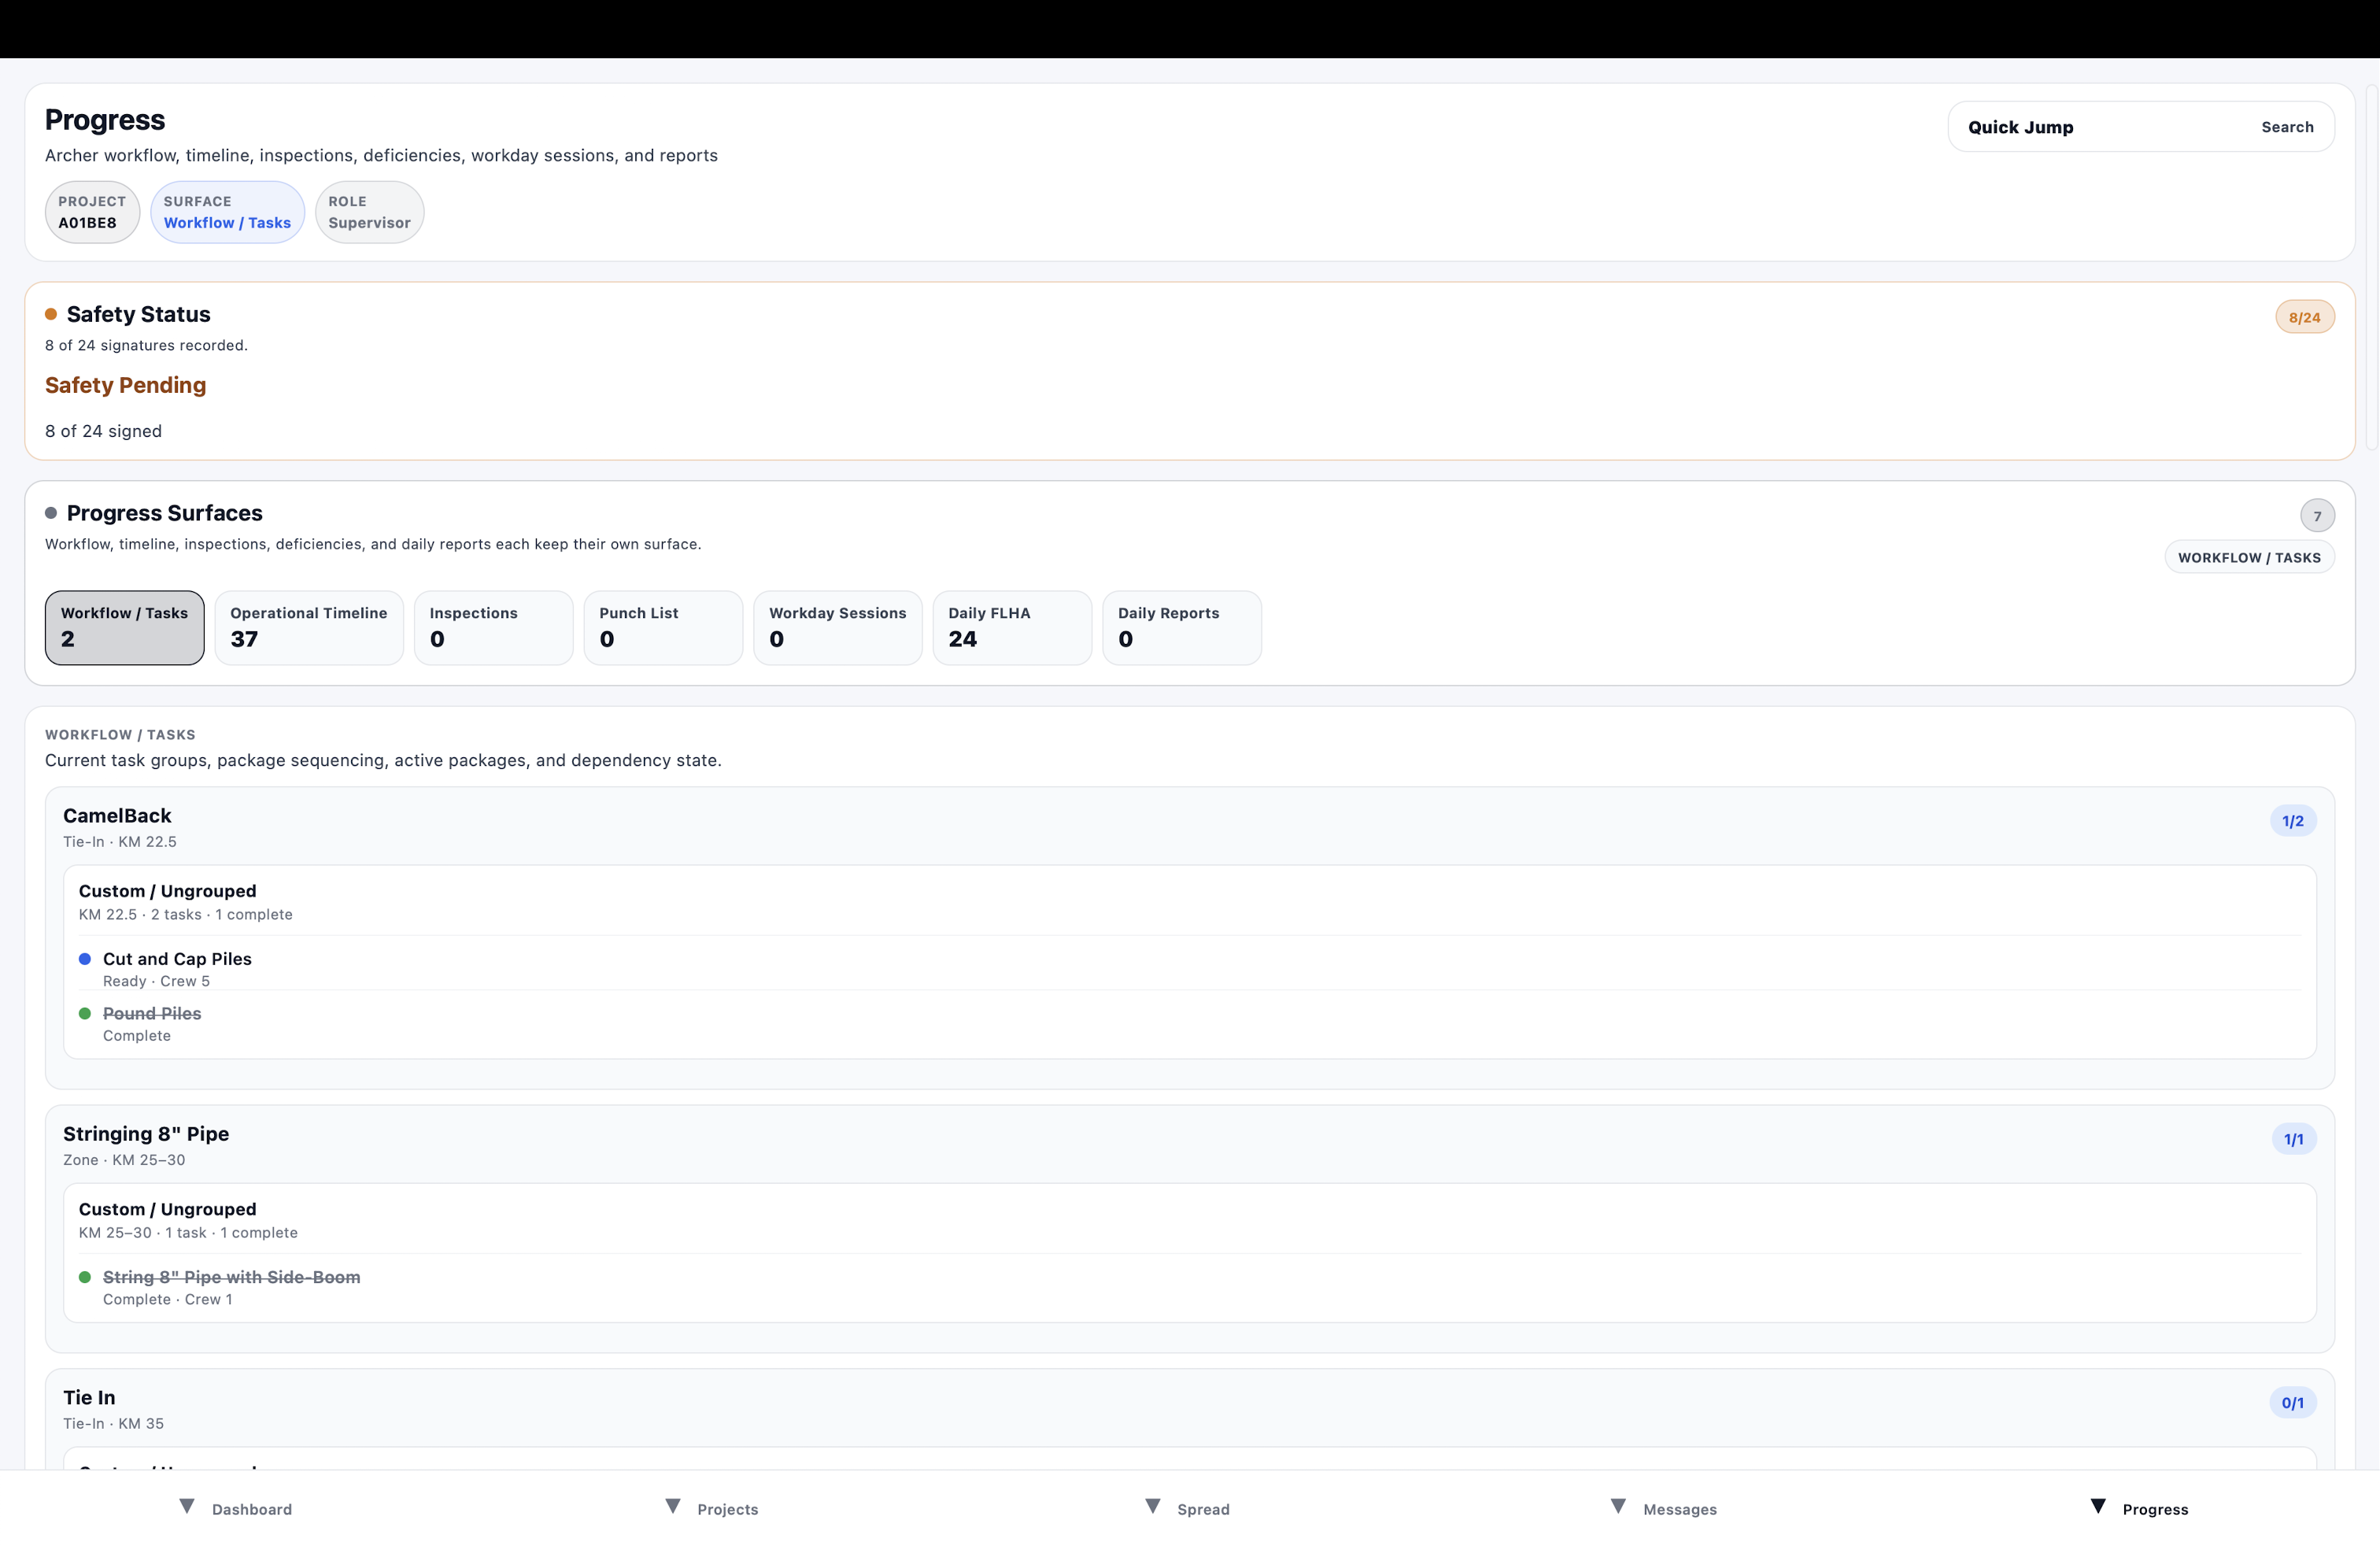Open the Dashboard tab in bottom navigation
The height and width of the screenshot is (1546, 2380).
pyautogui.click(x=237, y=1508)
